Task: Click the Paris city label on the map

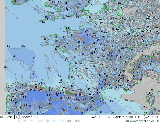Action: pos(95,37)
